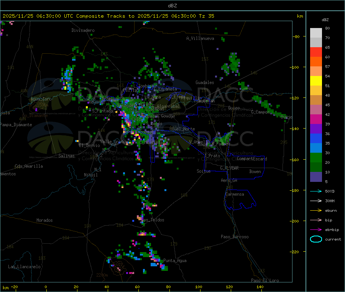This screenshot has width=345, height=292.
Task: Select the purple 5 dBZ color swatch
Action: click(316, 177)
